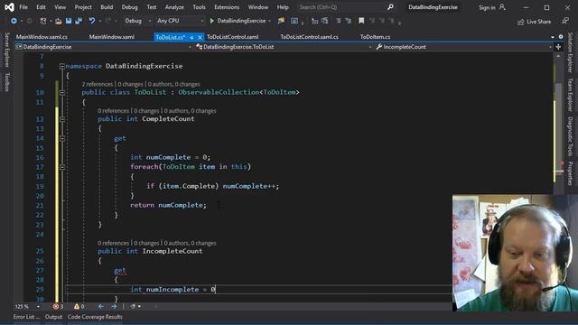This screenshot has height=325, width=578.
Task: Navigate to previous issue with left arrow
Action: 100,306
